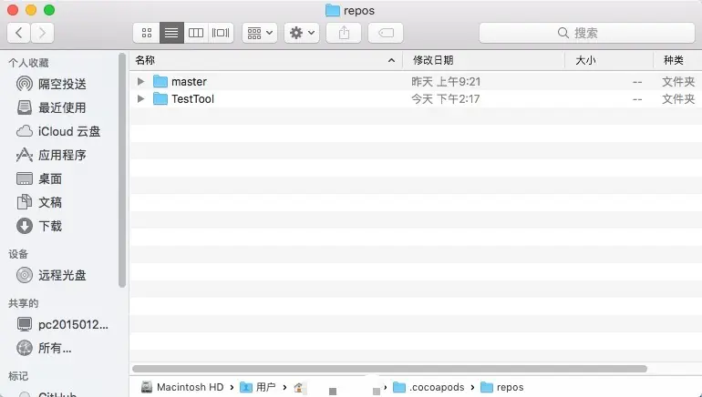Sort by 种类 column header
The image size is (702, 397).
[x=677, y=60]
